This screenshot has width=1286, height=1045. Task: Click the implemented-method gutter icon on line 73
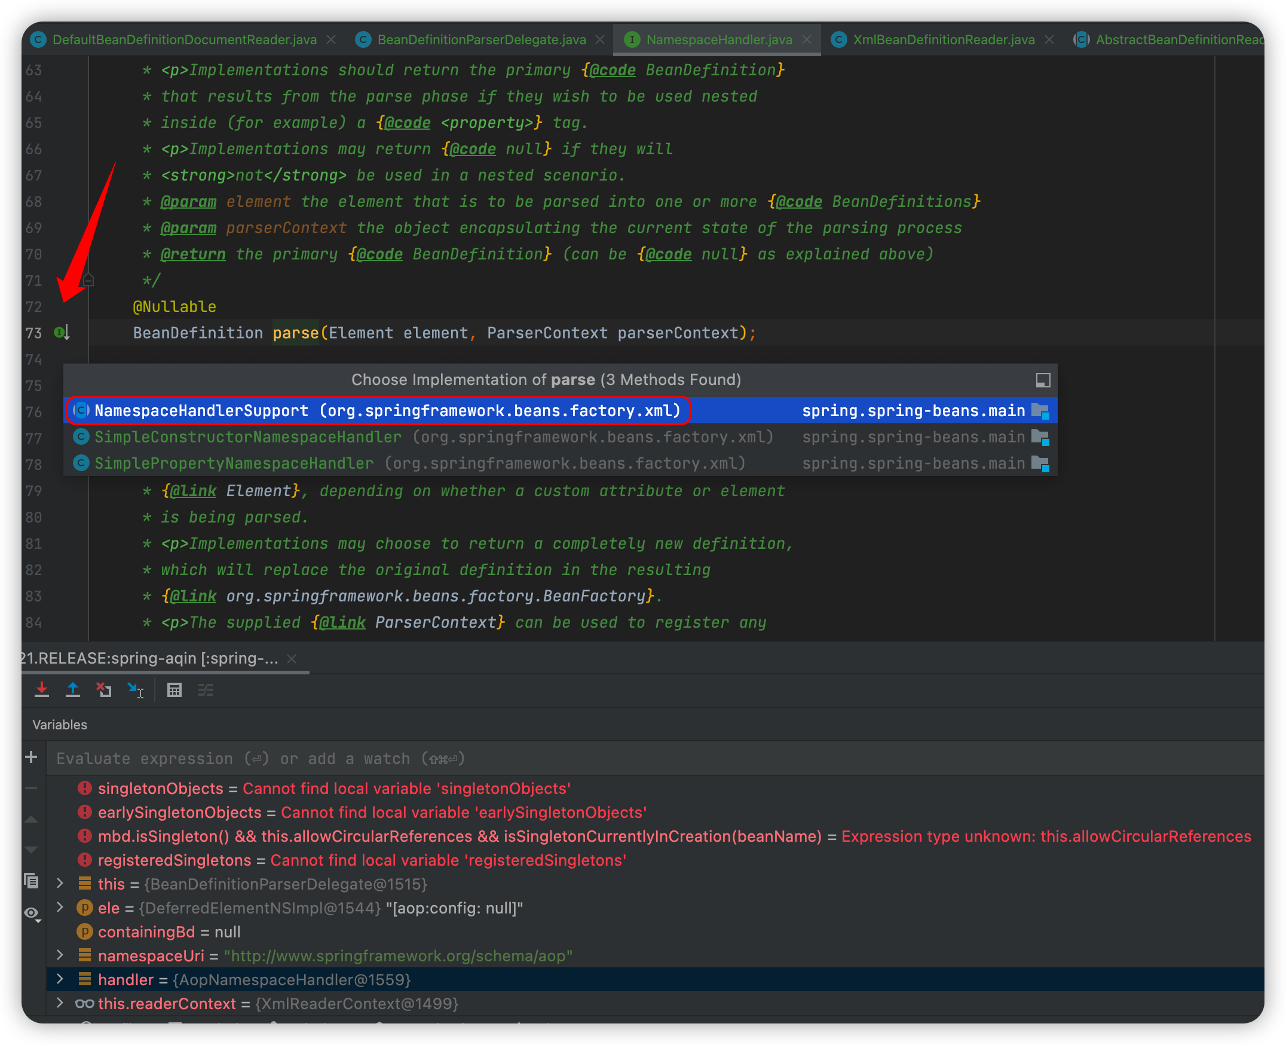[x=62, y=332]
